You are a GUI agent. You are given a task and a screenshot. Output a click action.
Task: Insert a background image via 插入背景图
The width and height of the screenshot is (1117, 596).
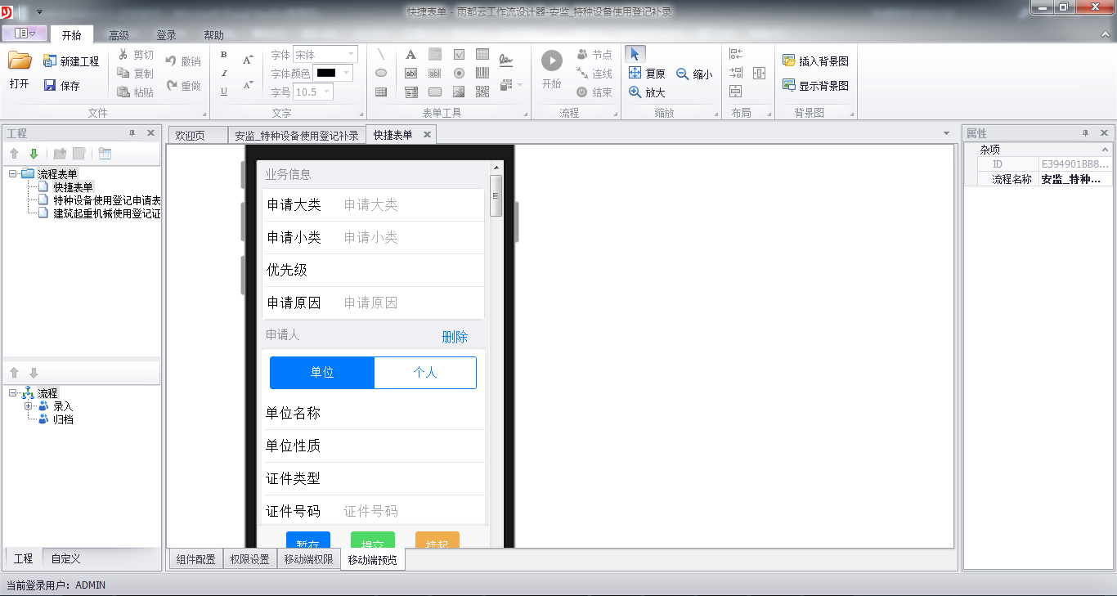[815, 61]
